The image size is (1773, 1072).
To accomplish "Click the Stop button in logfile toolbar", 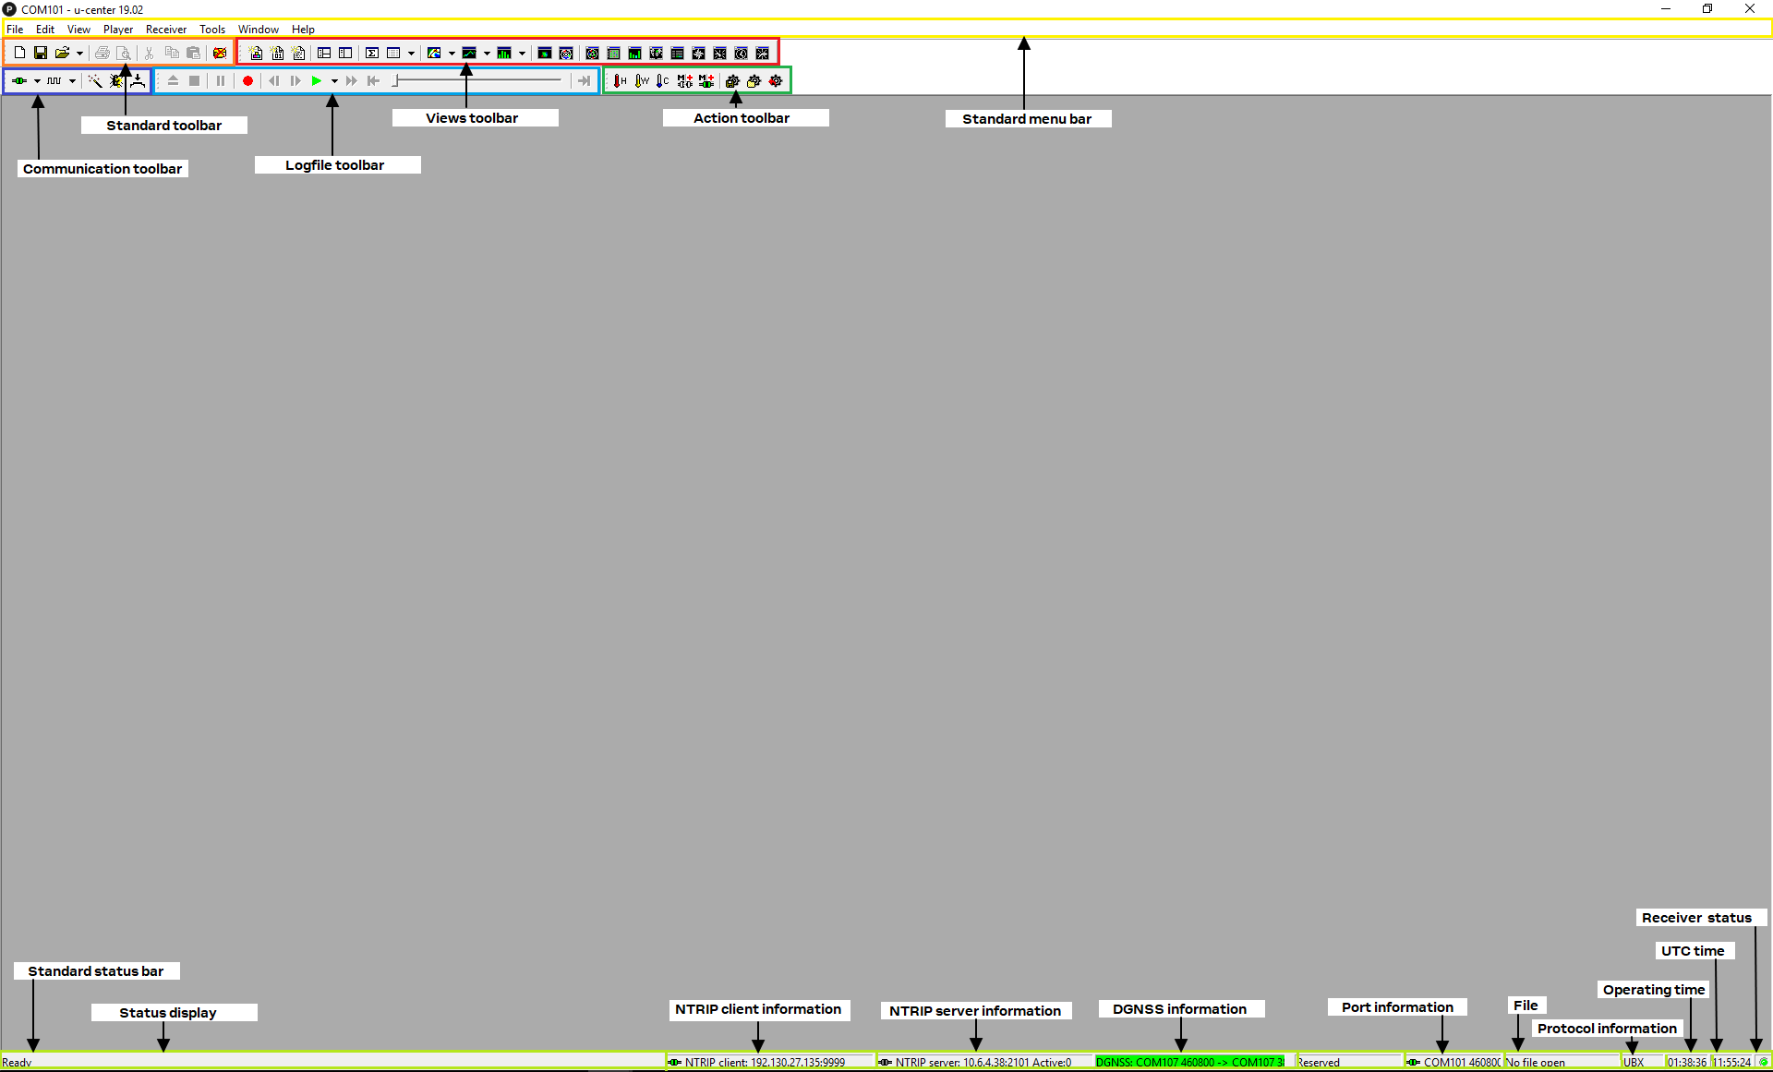I will pos(194,81).
